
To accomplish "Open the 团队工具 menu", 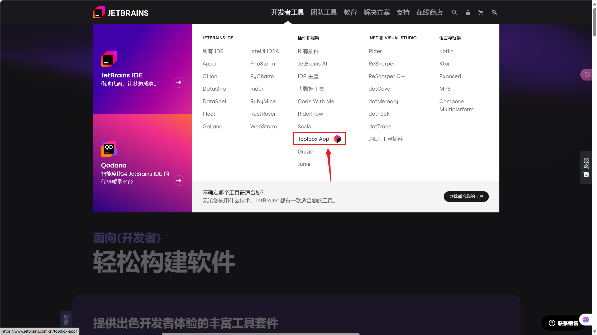I will tap(324, 12).
